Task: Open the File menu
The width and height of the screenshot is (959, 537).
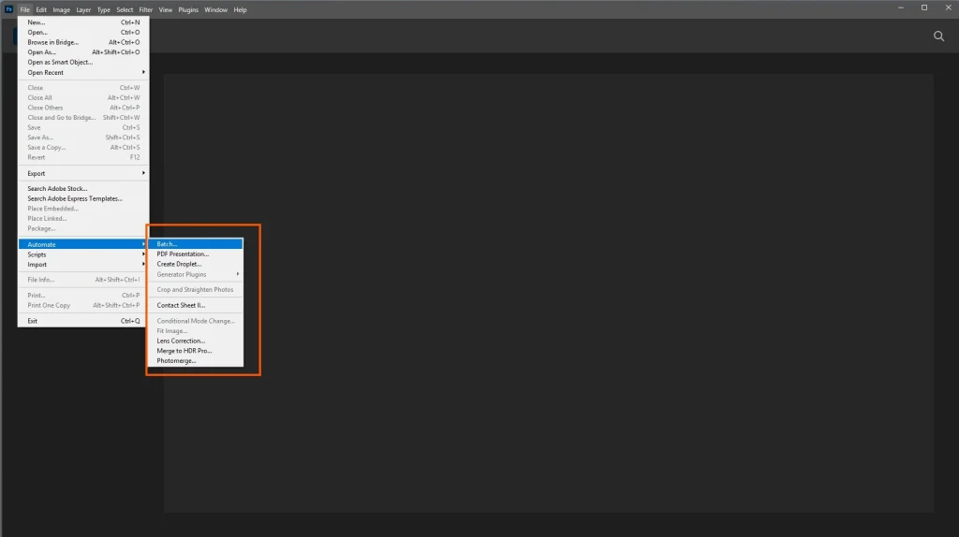Action: [24, 9]
